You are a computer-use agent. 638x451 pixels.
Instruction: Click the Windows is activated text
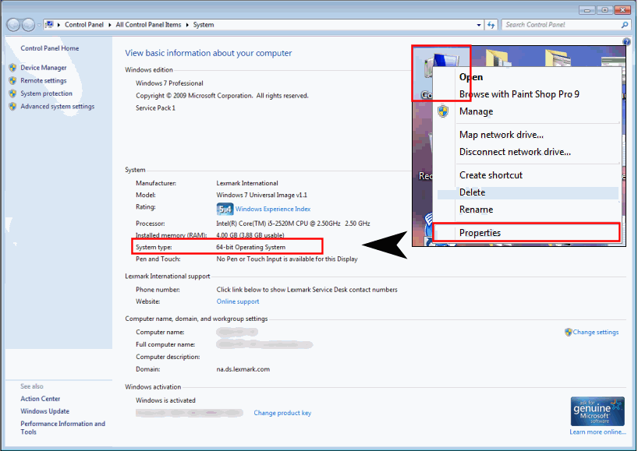[x=165, y=400]
